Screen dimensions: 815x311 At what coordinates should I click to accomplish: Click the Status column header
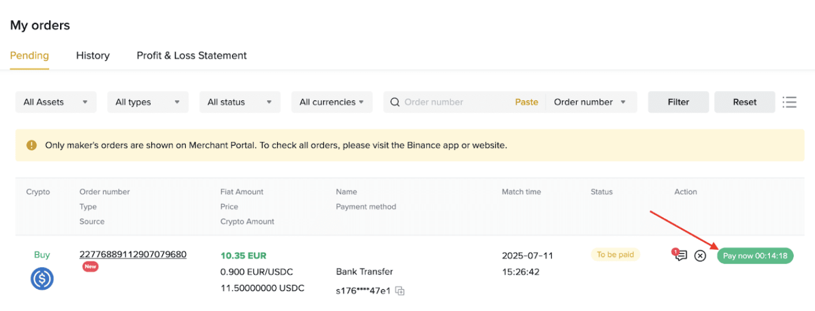(x=601, y=192)
